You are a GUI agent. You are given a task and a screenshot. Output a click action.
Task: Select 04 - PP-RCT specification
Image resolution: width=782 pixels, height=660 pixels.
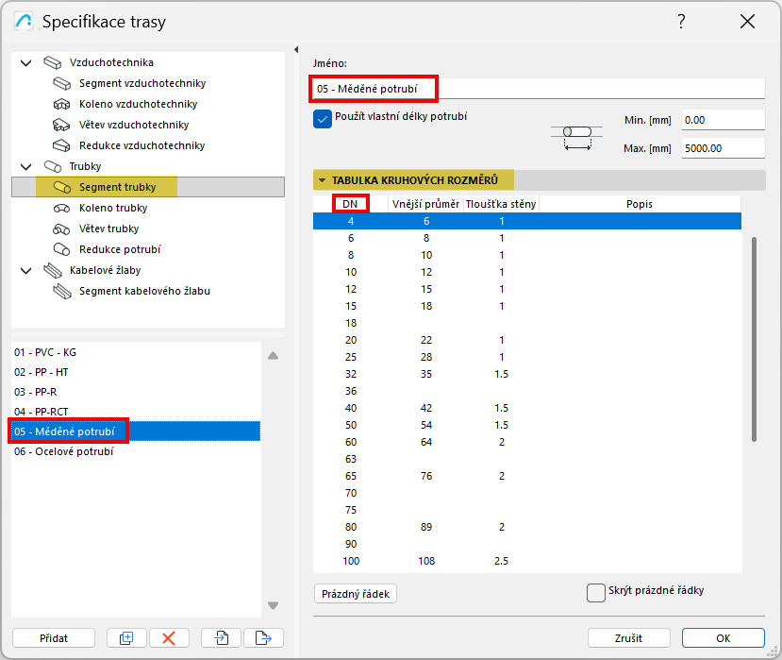[136, 412]
